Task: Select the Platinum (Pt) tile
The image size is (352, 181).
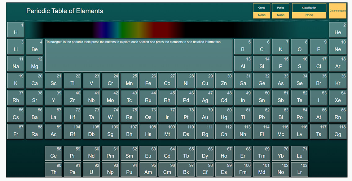Action: 186,115
